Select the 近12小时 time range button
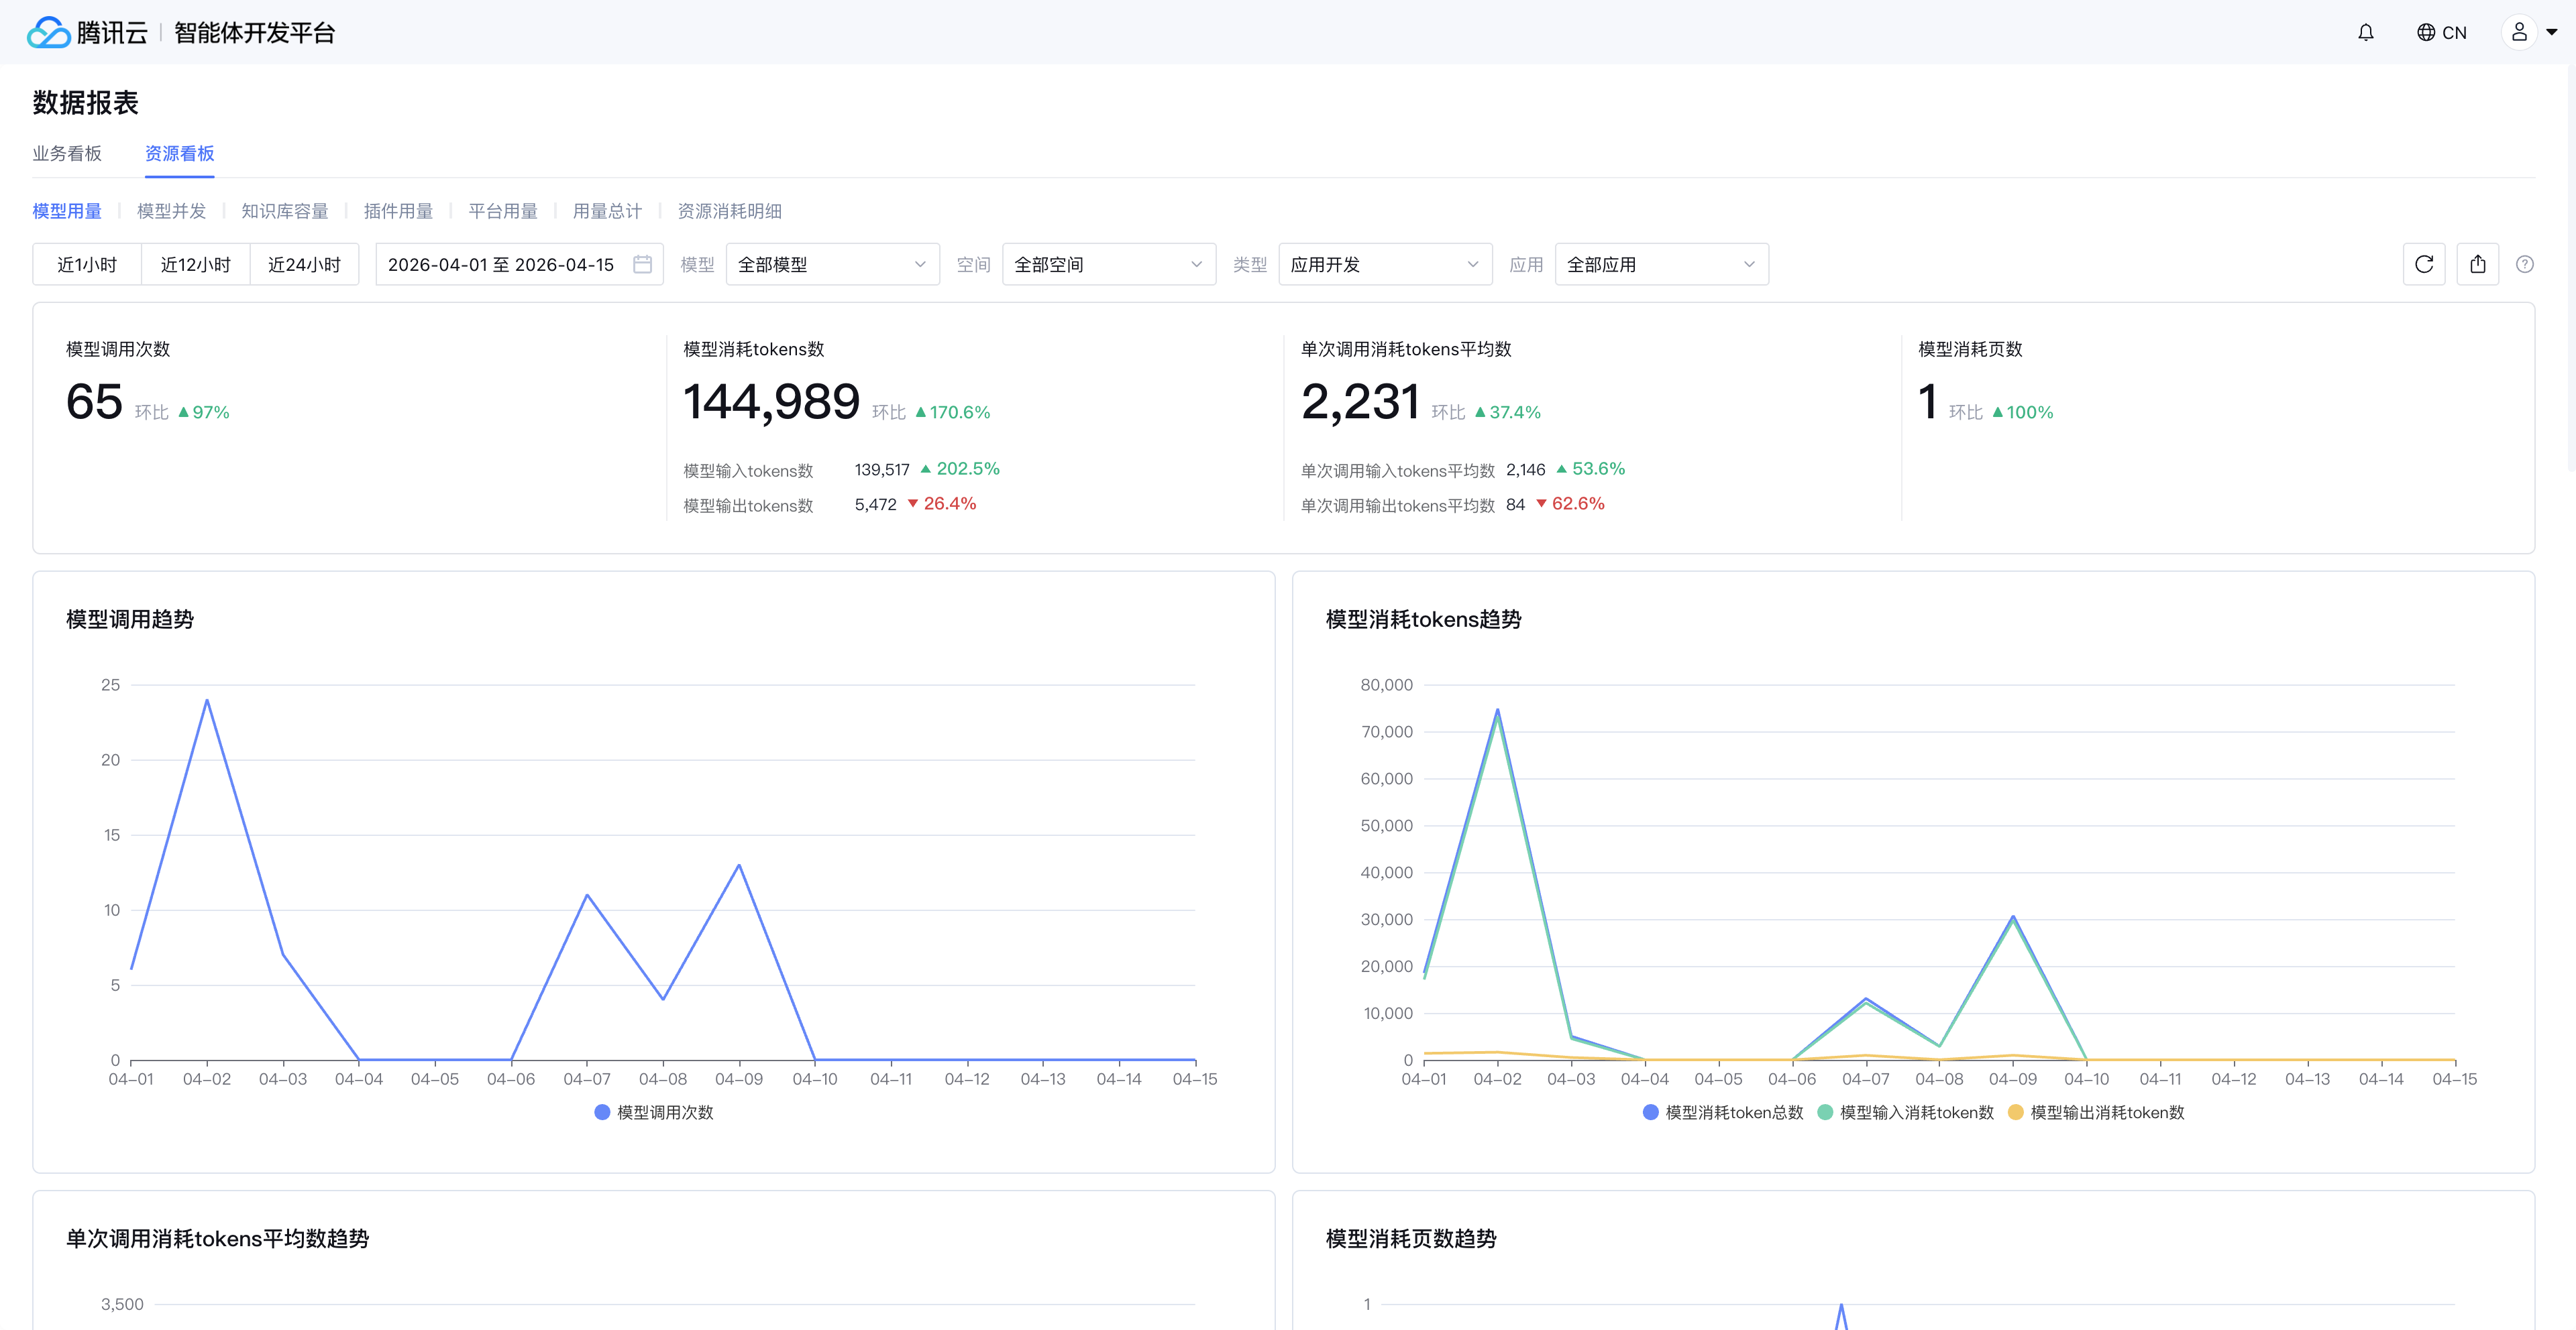Screen dimensions: 2576x1330 (195, 265)
